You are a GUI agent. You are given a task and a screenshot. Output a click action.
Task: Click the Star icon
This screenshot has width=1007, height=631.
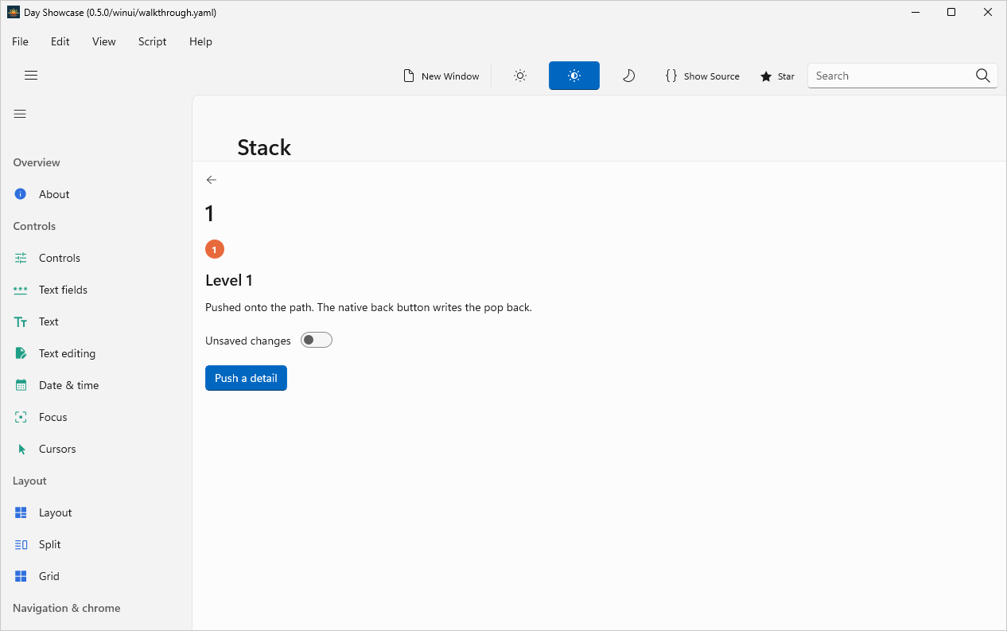(766, 76)
